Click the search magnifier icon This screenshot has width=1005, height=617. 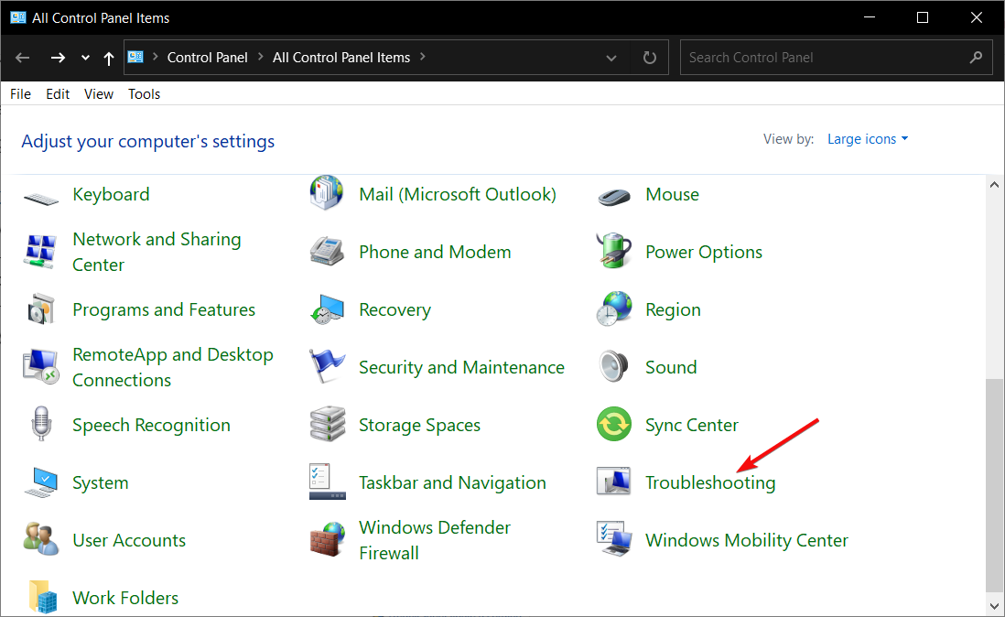pyautogui.click(x=976, y=58)
